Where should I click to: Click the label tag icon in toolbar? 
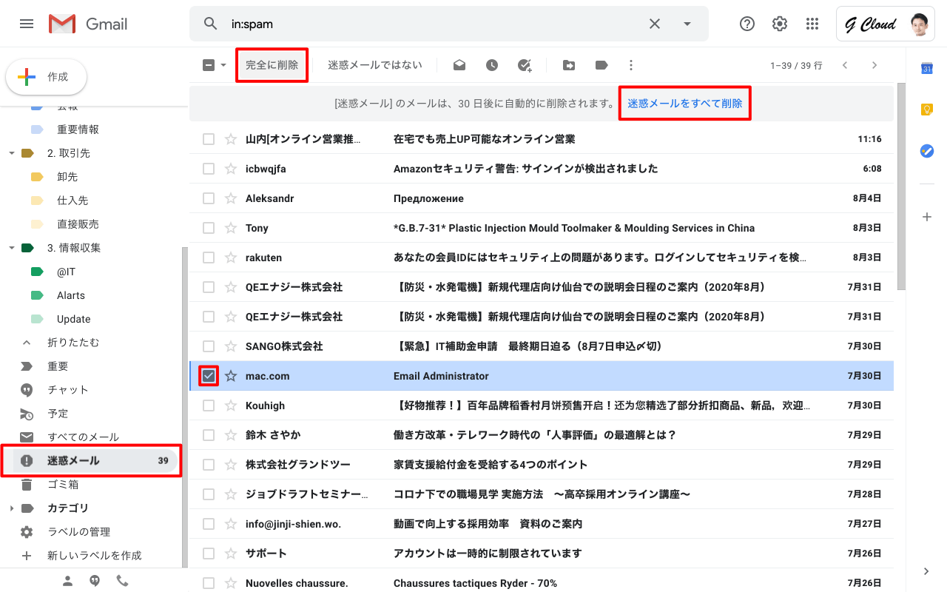point(601,65)
